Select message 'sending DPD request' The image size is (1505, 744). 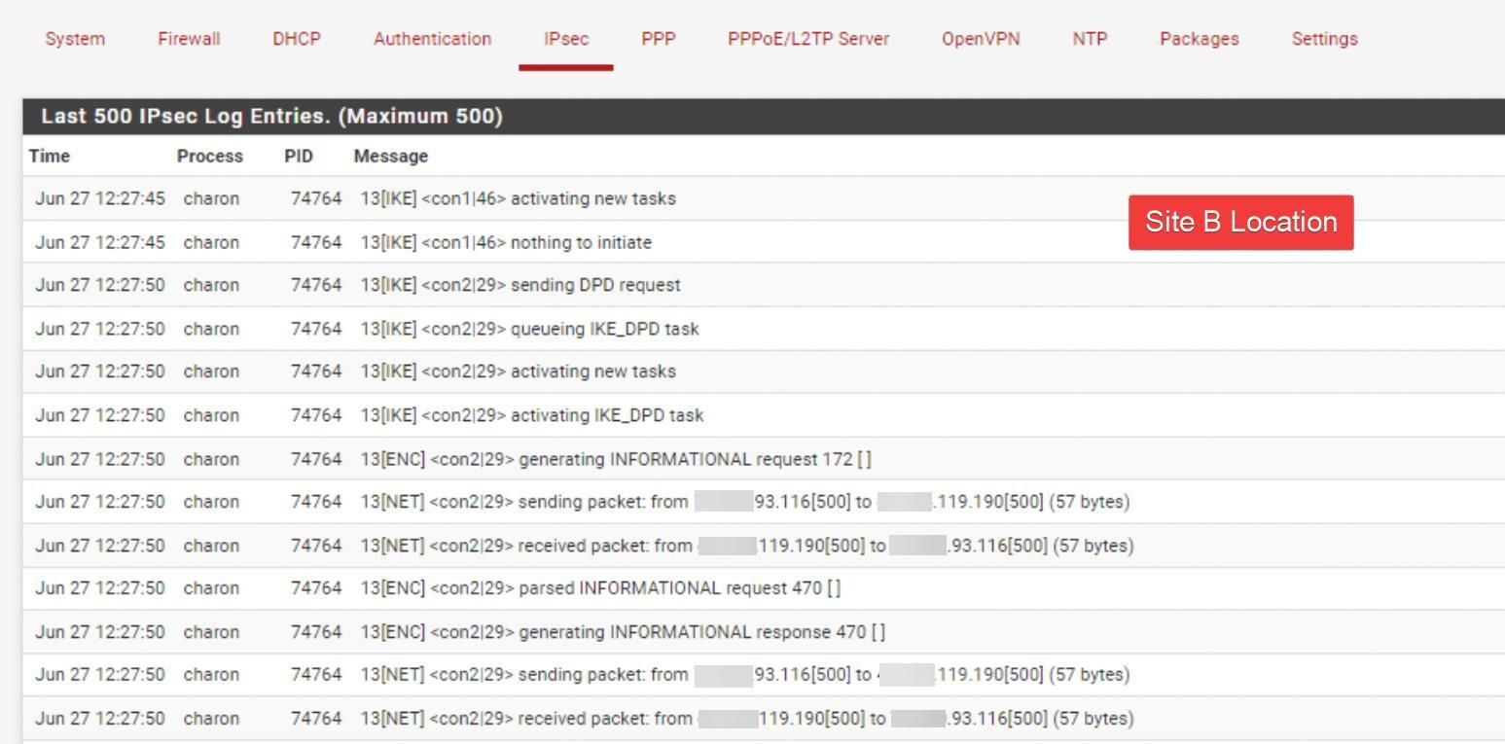click(x=520, y=285)
